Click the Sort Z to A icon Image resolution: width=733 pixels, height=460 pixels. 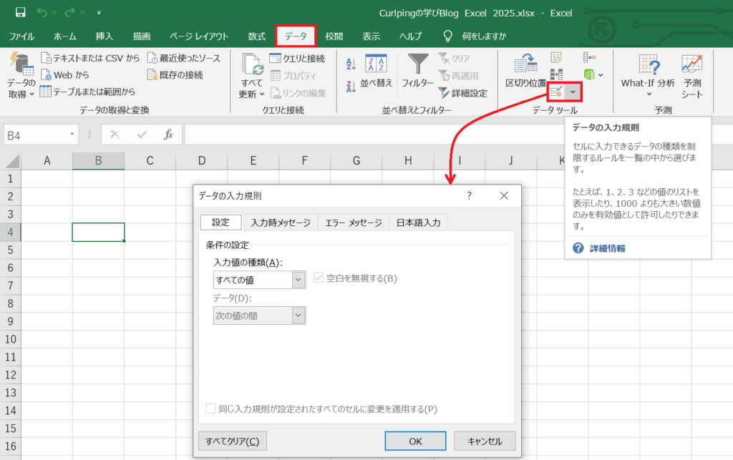click(351, 87)
